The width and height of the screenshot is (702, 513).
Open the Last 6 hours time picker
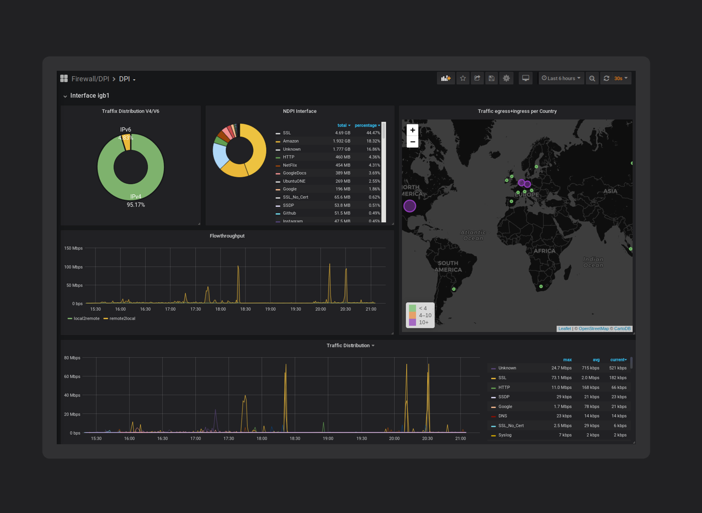(x=561, y=78)
